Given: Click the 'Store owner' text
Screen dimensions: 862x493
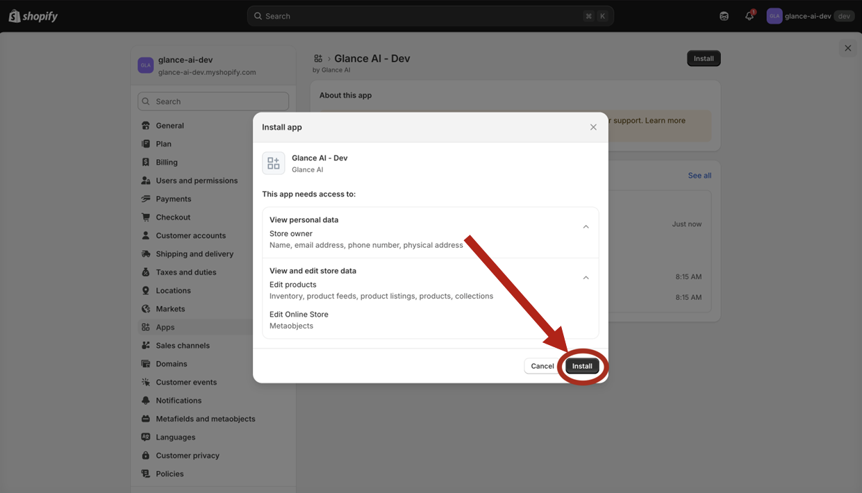Looking at the screenshot, I should 291,234.
